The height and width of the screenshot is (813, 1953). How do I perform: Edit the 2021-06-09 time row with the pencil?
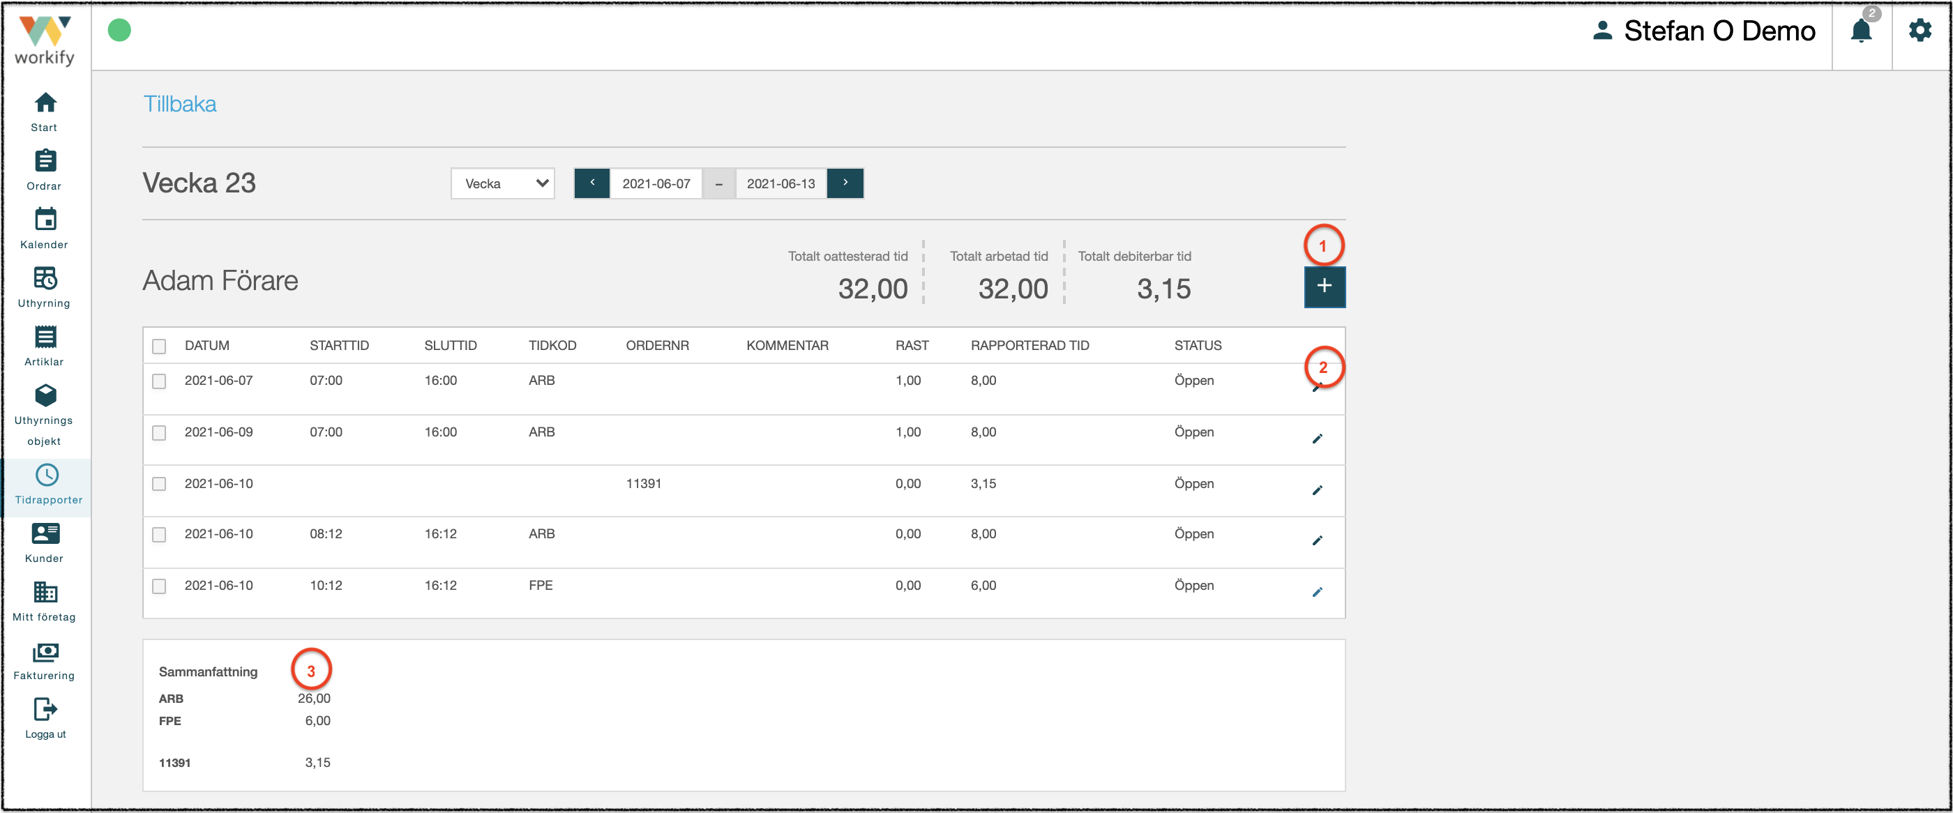[1318, 439]
